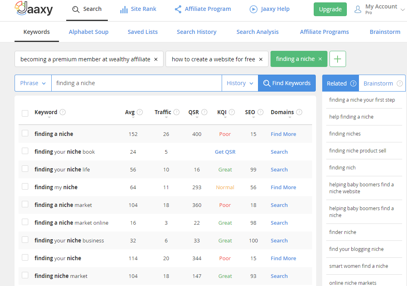Click the help icon next to Keyword header
The image size is (407, 286).
point(63,112)
